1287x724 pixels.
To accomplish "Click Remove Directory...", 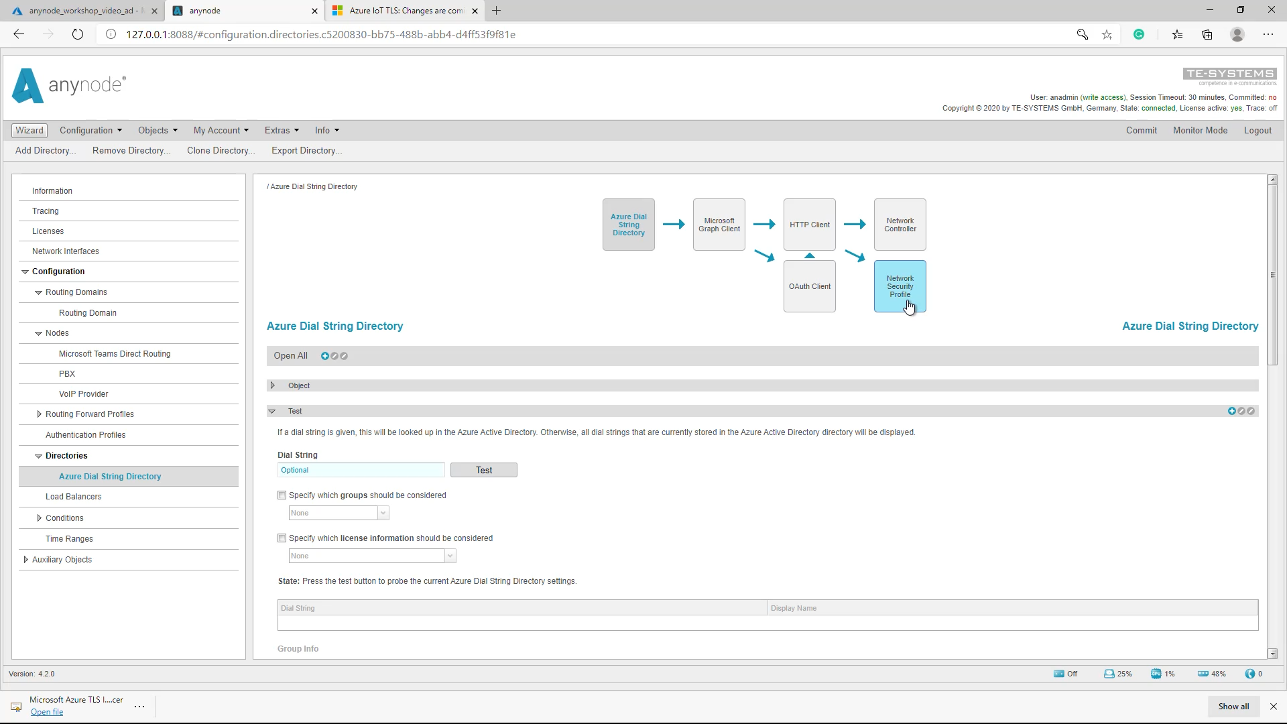I will click(131, 151).
